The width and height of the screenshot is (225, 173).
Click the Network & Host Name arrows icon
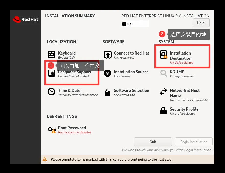click(163, 92)
